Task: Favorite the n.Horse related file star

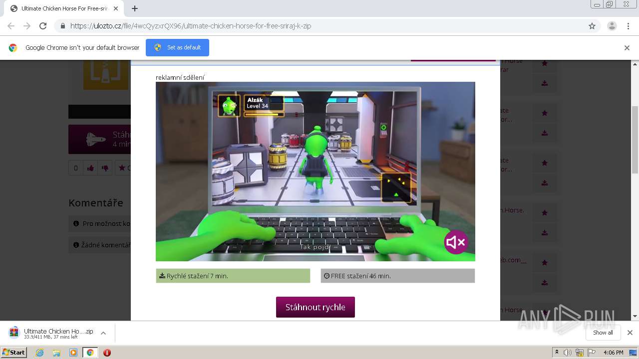Action: (x=544, y=213)
